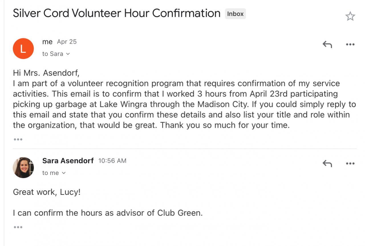Reply to the Apr 25 message
Image resolution: width=365 pixels, height=246 pixels.
click(327, 44)
